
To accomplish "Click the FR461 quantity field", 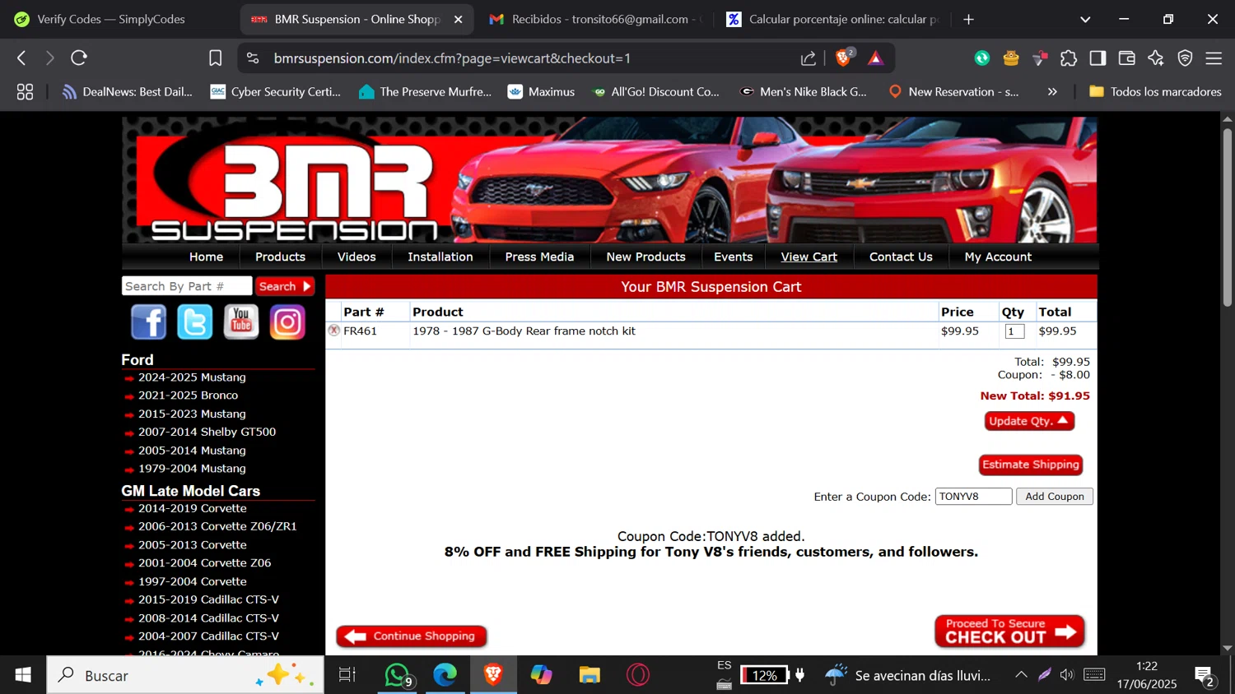I will coord(1014,331).
